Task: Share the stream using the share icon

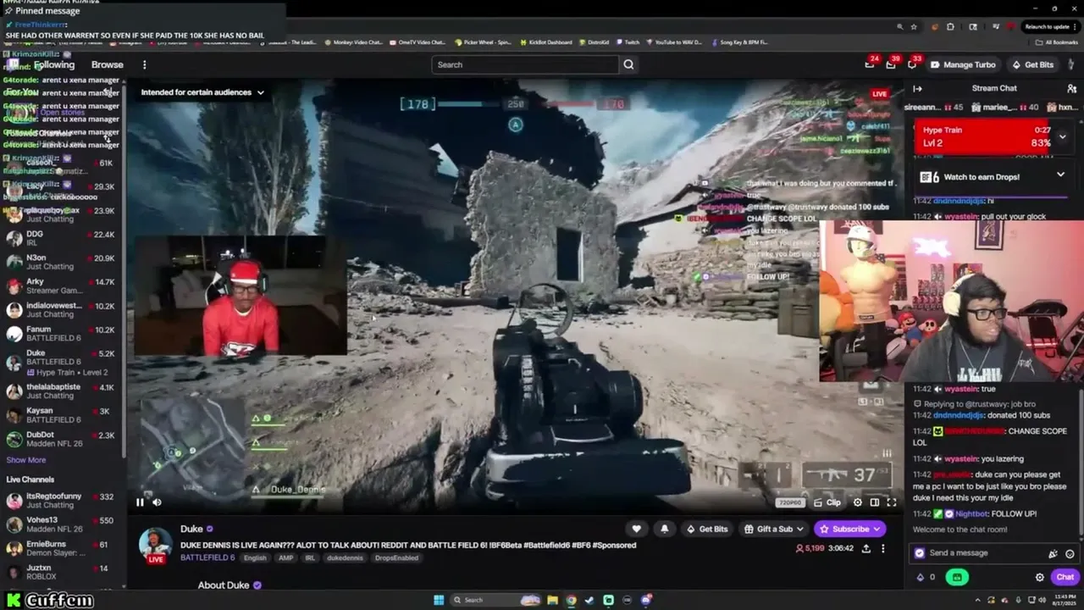Action: (866, 548)
